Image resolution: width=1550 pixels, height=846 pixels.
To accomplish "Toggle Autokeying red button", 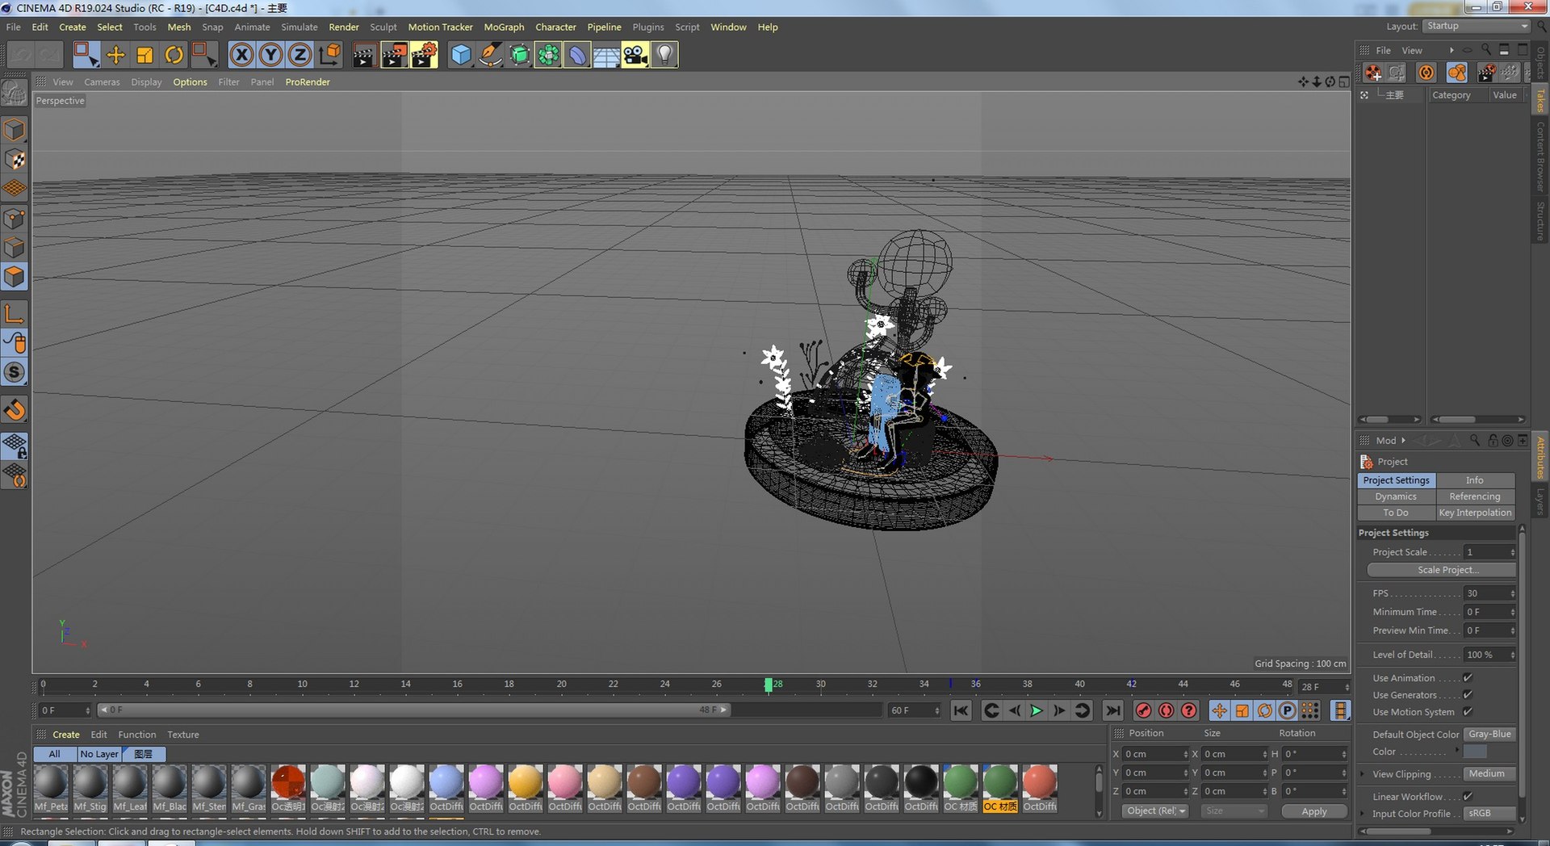I will point(1166,710).
